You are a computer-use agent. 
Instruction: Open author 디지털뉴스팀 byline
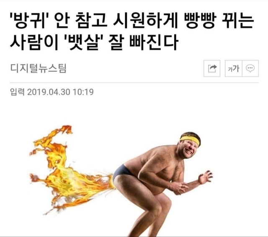tap(38, 68)
